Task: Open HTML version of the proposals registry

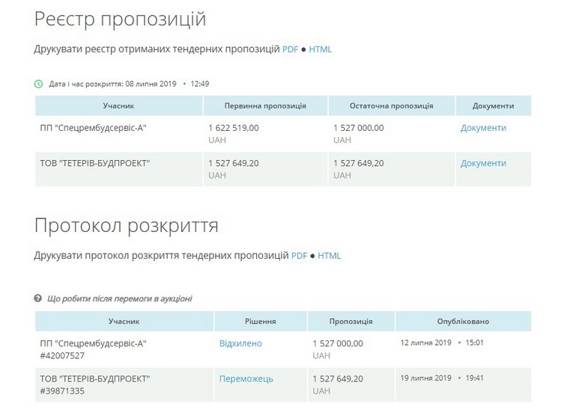Action: click(x=320, y=49)
